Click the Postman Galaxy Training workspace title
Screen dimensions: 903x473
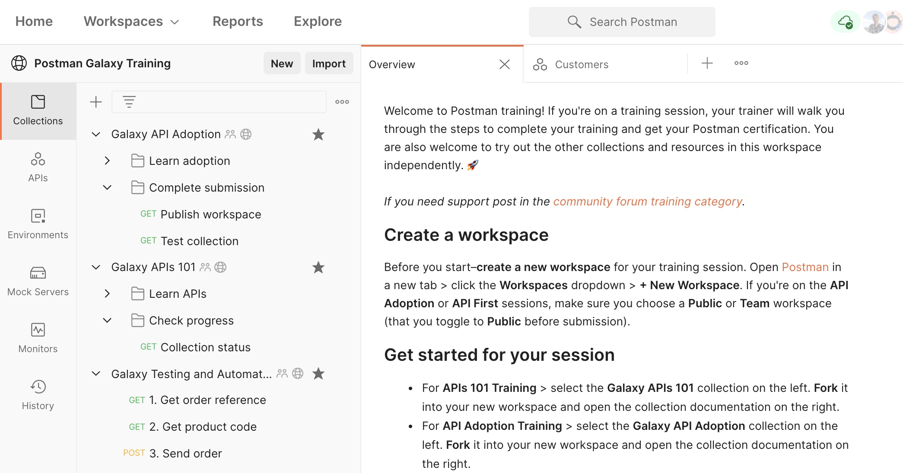pos(102,63)
